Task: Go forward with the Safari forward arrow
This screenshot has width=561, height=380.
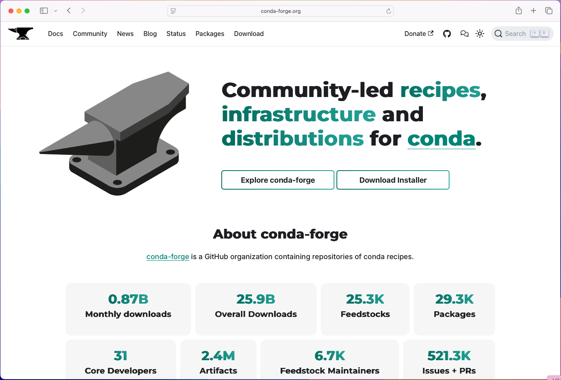Action: pos(83,11)
